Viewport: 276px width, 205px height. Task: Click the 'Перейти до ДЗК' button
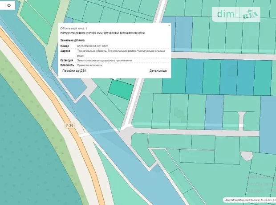[x=74, y=71]
